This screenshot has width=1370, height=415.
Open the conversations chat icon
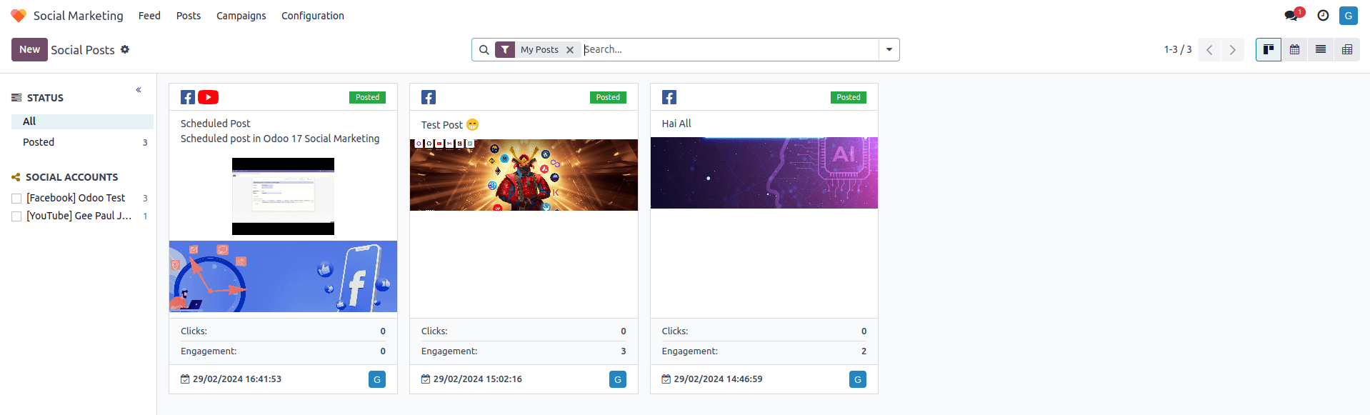[x=1291, y=16]
